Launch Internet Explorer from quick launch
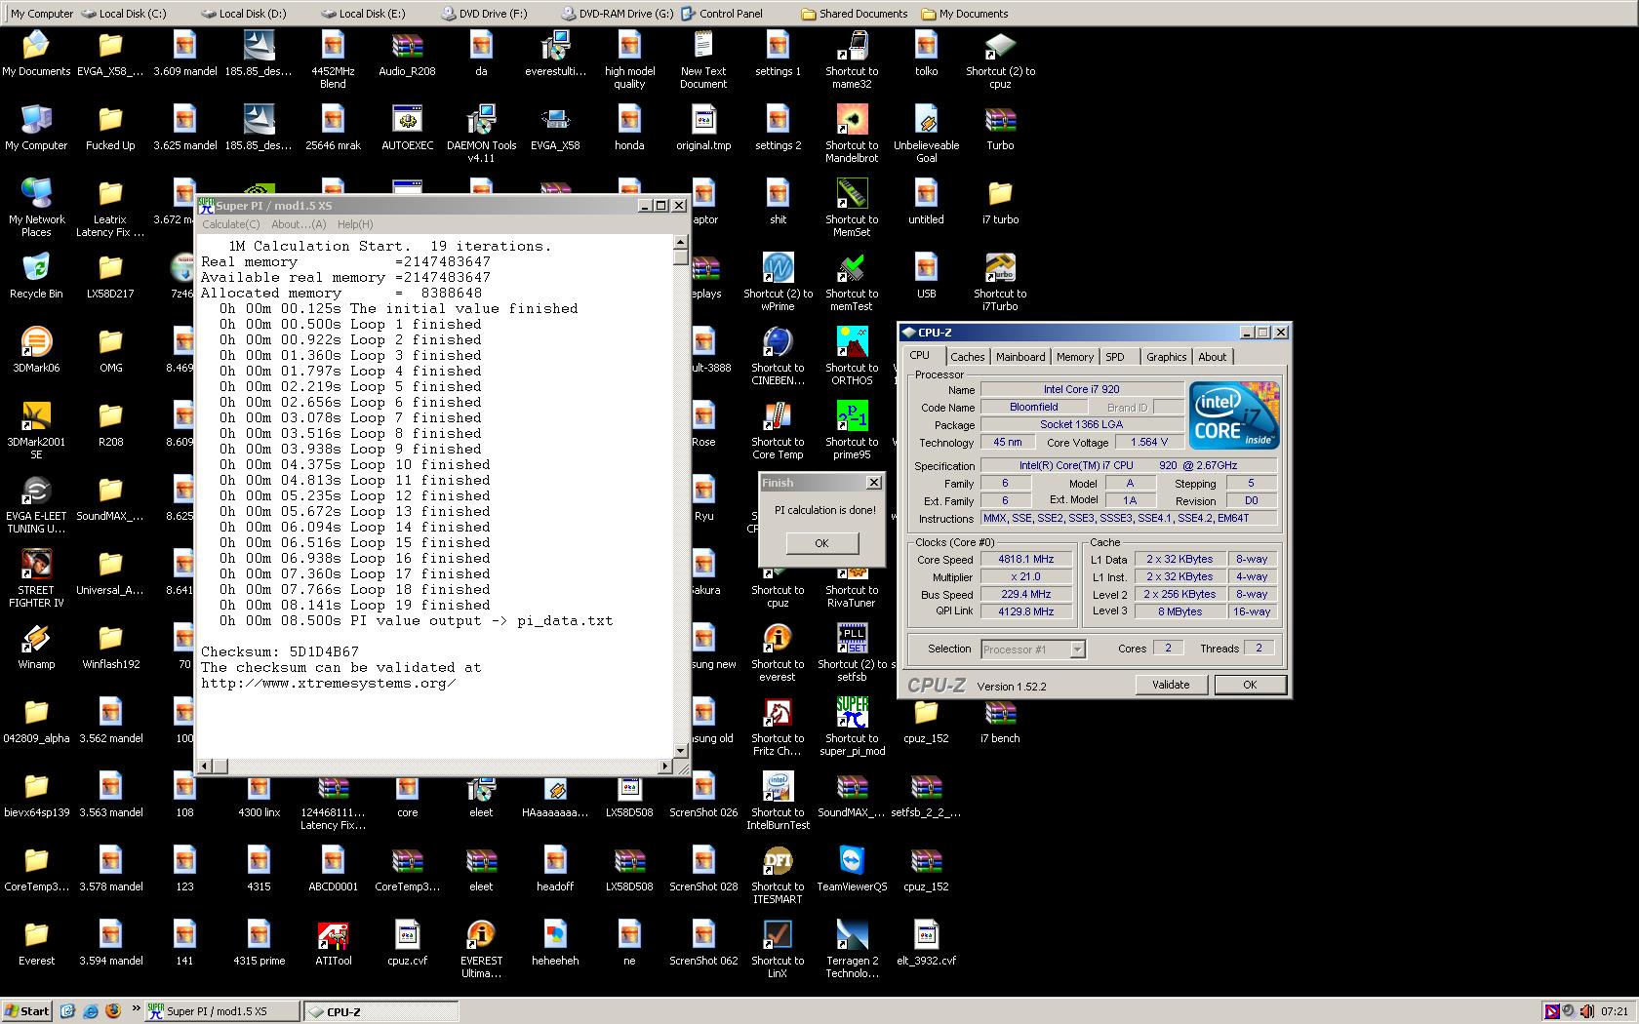 [91, 1011]
